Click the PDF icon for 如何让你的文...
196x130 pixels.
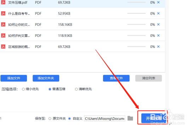tap(3, 24)
